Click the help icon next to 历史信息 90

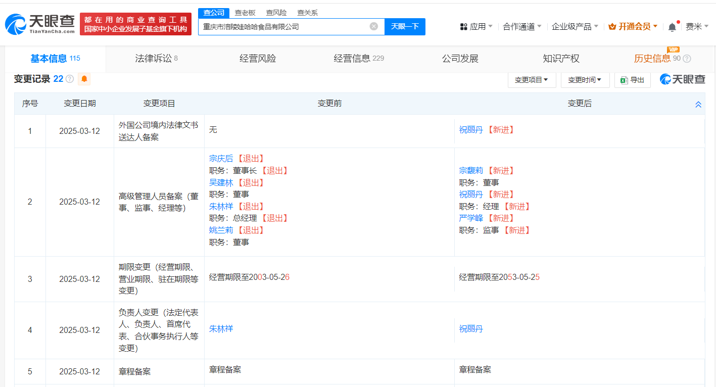[x=687, y=59]
